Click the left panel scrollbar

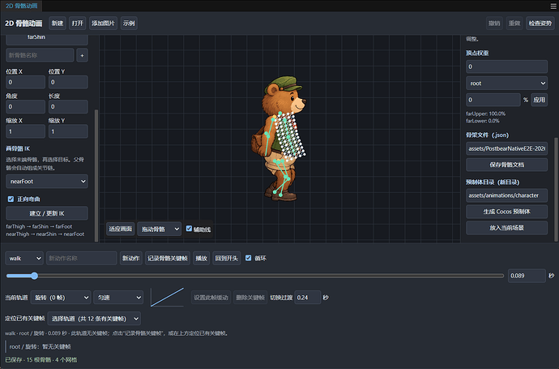[96, 175]
